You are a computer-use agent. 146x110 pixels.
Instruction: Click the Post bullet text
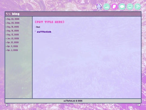pos(38,27)
